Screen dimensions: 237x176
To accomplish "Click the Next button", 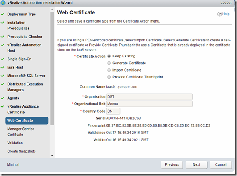I will pos(196,164).
